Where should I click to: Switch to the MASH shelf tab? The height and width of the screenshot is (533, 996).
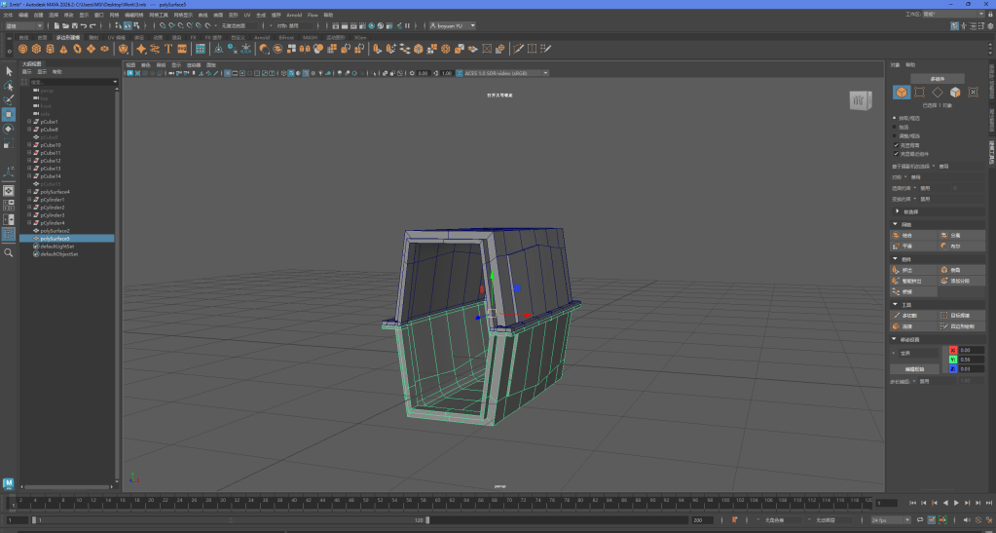[x=310, y=37]
